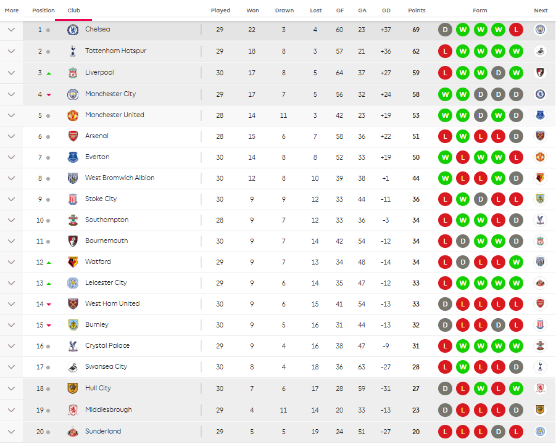Click Sunderland's next opponent Leicester badge
Viewport: 556px width, 444px height.
[540, 432]
